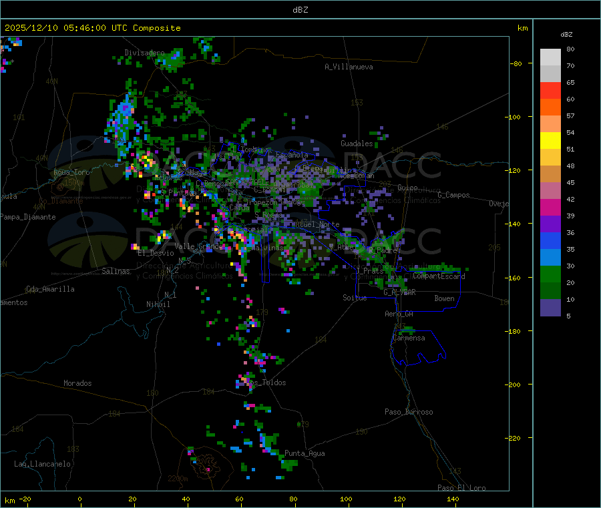The height and width of the screenshot is (508, 601).
Task: Click the yellow 51-54 dBZ legend swatch
Action: point(550,141)
